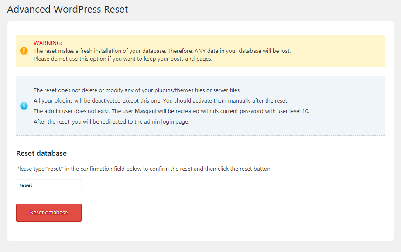This screenshot has height=252, width=401.
Task: Click the instruction "Please type reset in the confirmation field"
Action: pyautogui.click(x=144, y=169)
